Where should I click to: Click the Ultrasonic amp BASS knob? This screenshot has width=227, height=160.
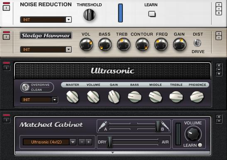tap(134, 97)
